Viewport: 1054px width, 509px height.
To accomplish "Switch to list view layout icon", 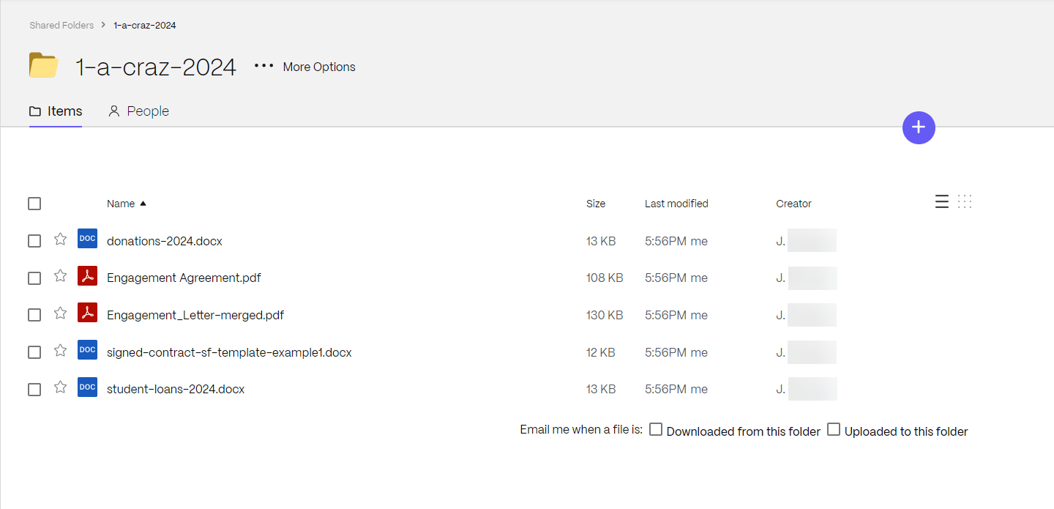I will pos(942,201).
